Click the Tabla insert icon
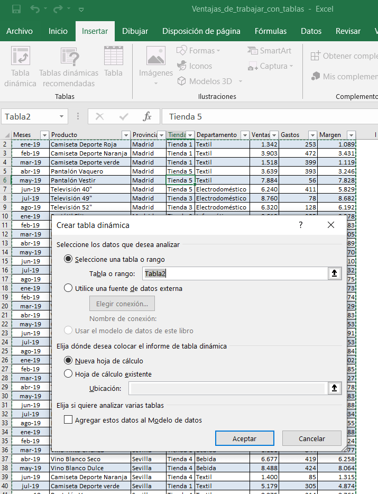The image size is (378, 494). [113, 56]
